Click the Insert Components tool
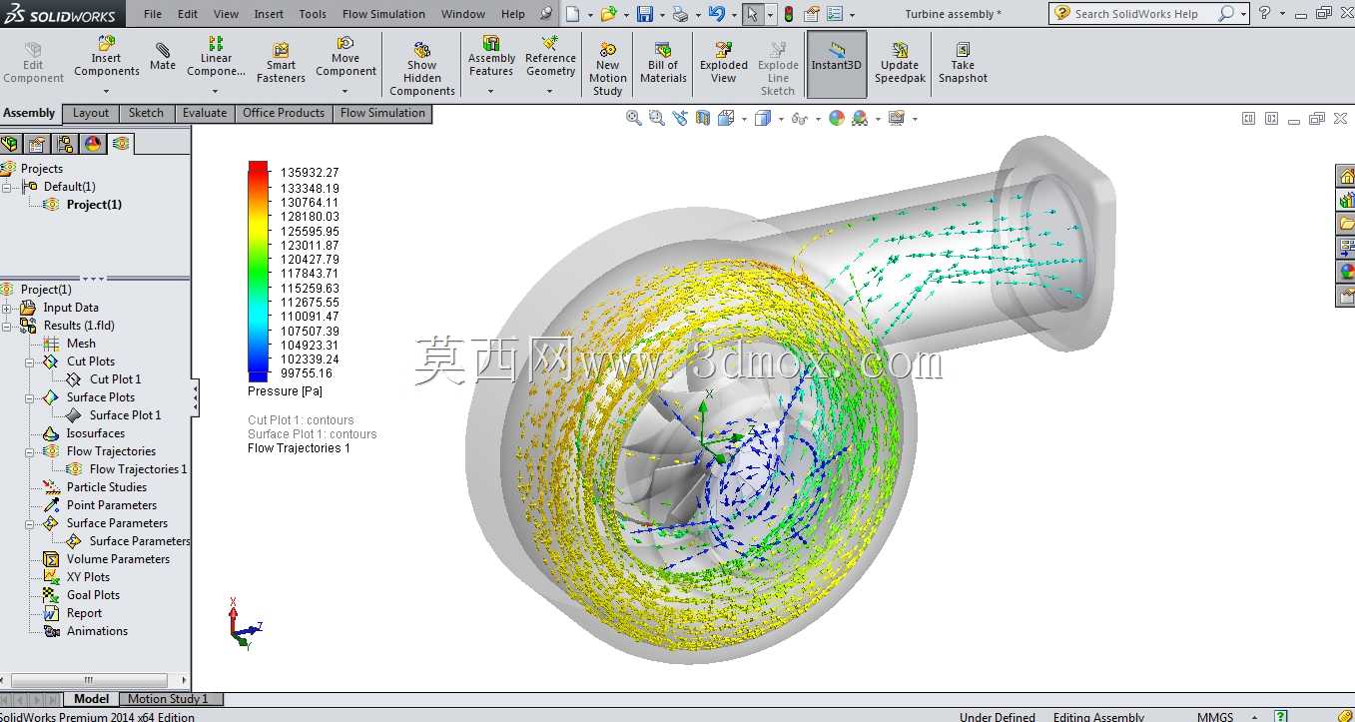This screenshot has width=1355, height=722. click(x=107, y=57)
